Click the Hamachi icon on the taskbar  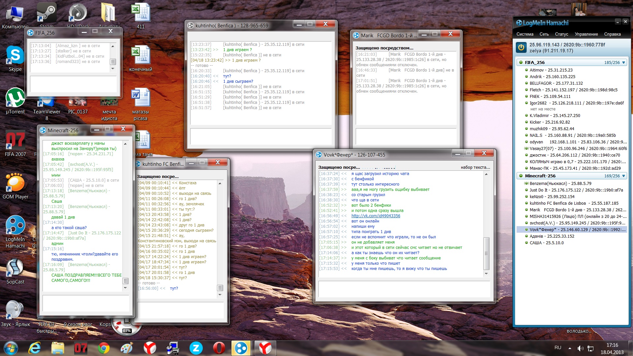pos(241,348)
